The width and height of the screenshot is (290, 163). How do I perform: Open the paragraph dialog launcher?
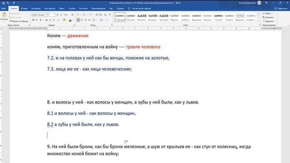click(112, 25)
